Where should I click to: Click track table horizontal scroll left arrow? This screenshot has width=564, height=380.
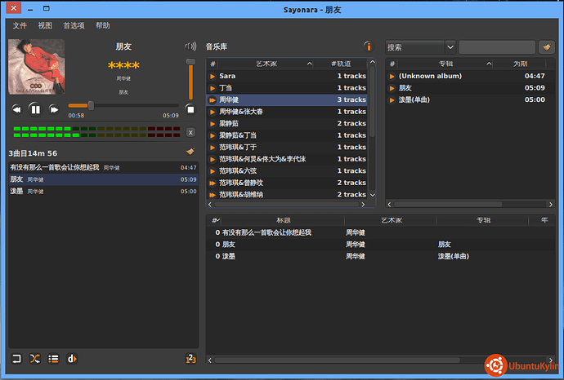pyautogui.click(x=210, y=360)
